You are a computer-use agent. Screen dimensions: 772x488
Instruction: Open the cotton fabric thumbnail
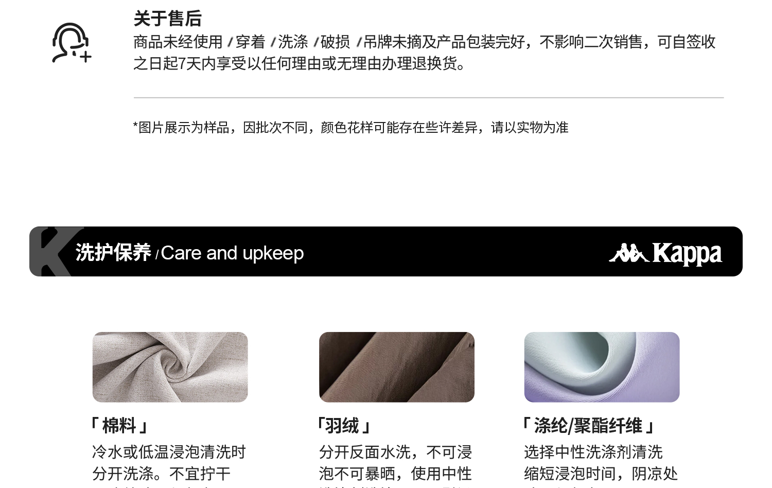point(170,367)
